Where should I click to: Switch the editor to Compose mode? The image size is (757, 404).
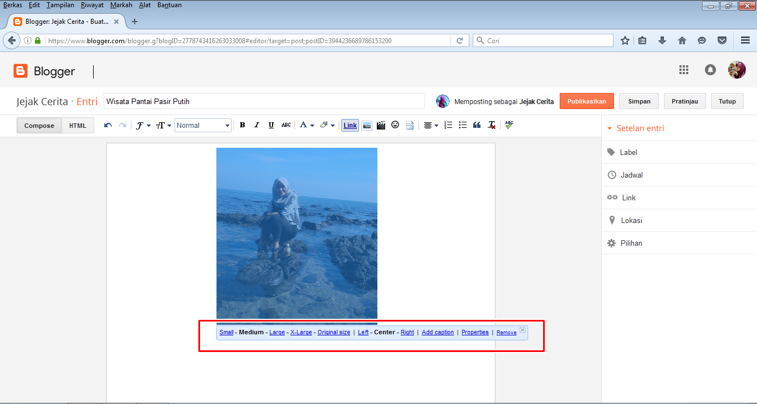point(39,126)
